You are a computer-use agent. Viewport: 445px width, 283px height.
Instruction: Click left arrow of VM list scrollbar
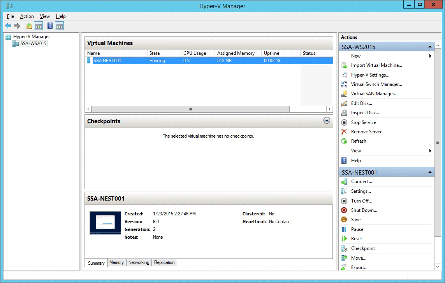(x=88, y=109)
